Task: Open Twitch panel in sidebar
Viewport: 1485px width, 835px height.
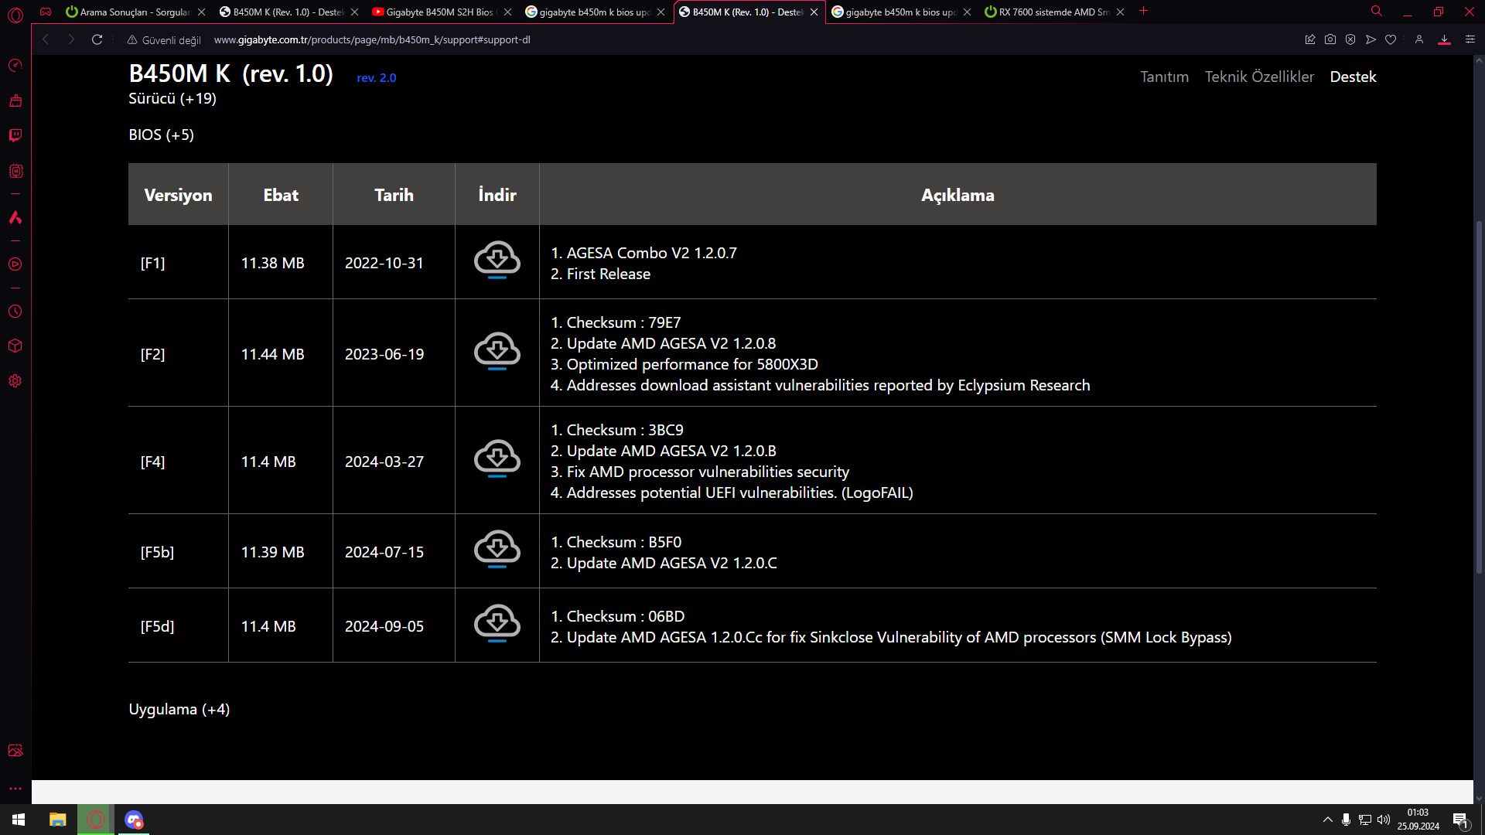Action: tap(15, 135)
